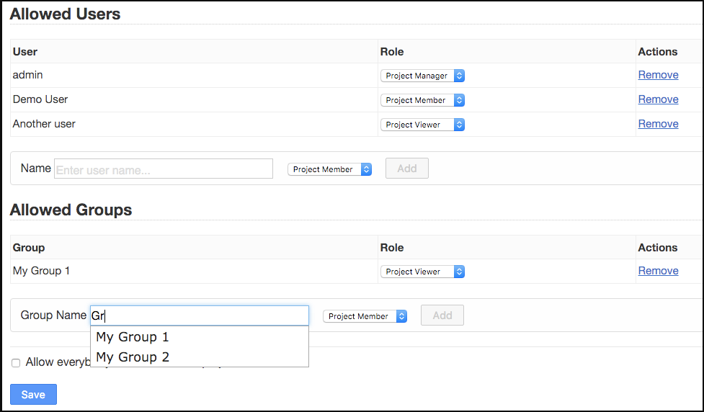This screenshot has height=412, width=704.
Task: Click the User column header
Action: 25,52
